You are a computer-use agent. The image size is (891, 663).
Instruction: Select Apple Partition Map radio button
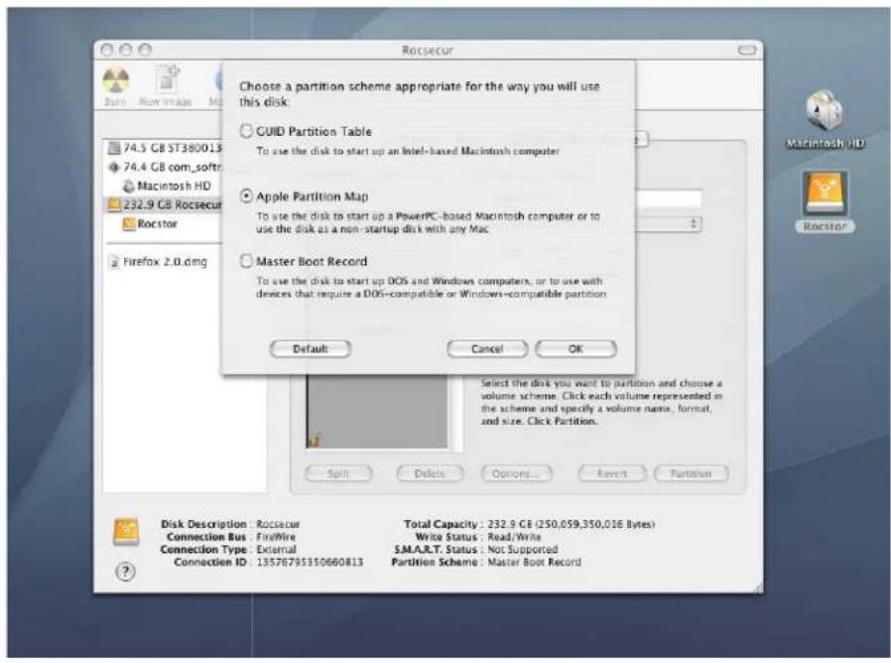(245, 197)
